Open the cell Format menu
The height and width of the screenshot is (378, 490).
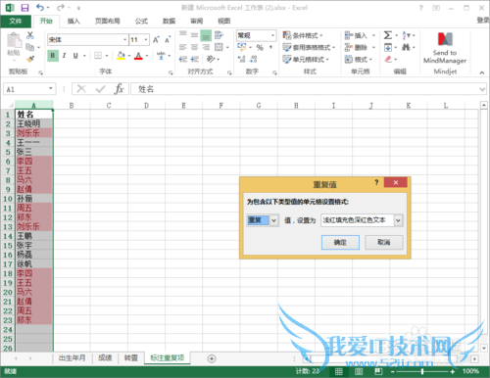pos(359,59)
